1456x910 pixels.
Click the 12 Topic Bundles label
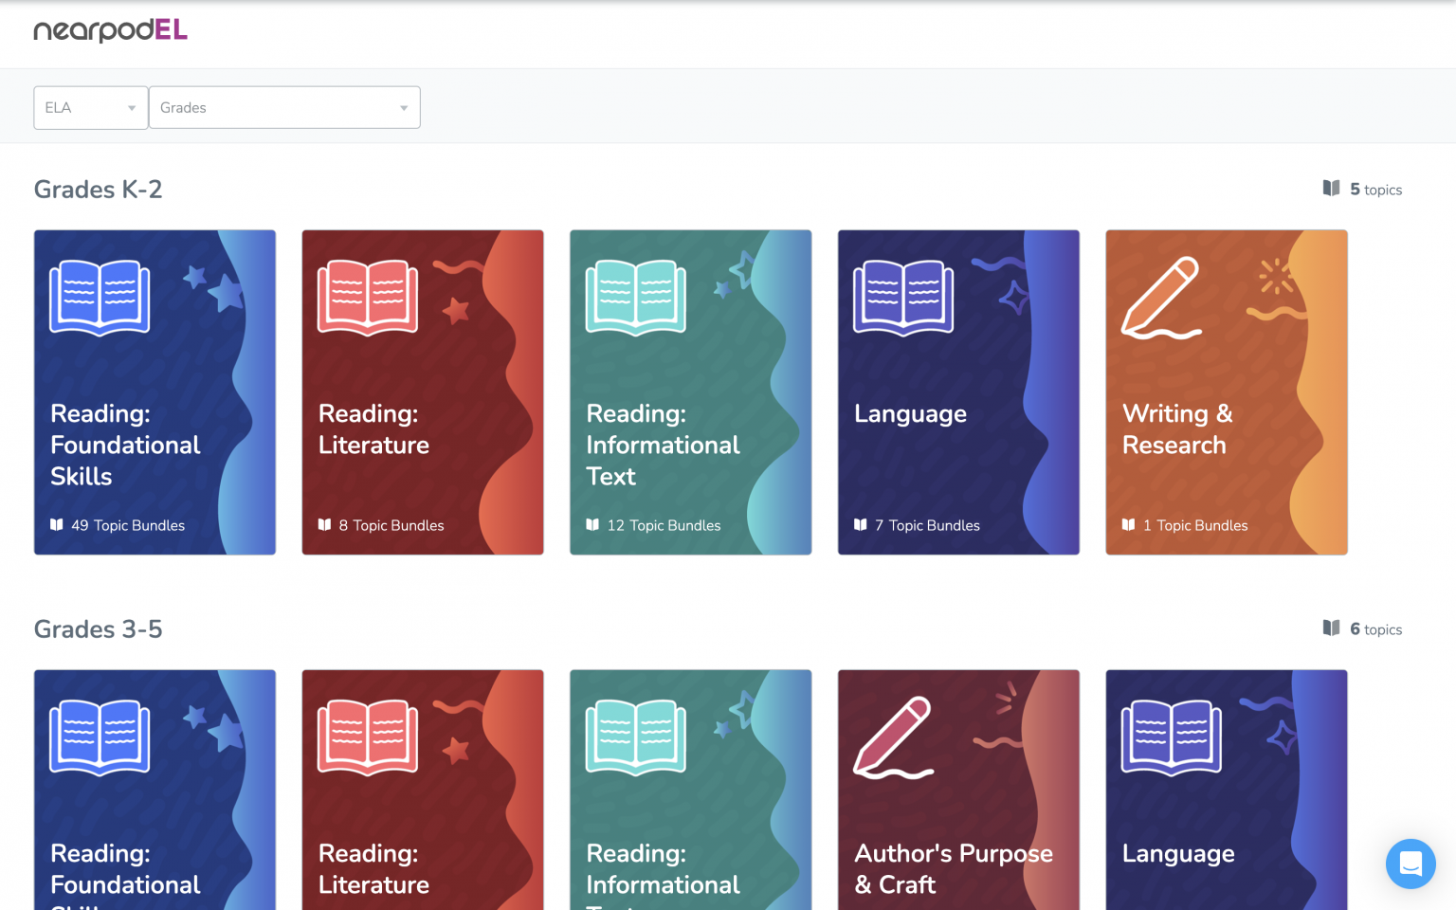point(664,524)
